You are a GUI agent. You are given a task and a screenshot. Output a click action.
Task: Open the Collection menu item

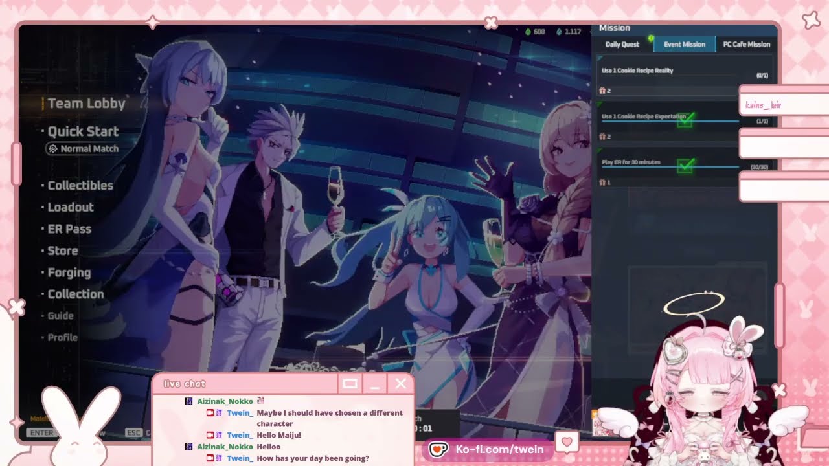coord(76,294)
